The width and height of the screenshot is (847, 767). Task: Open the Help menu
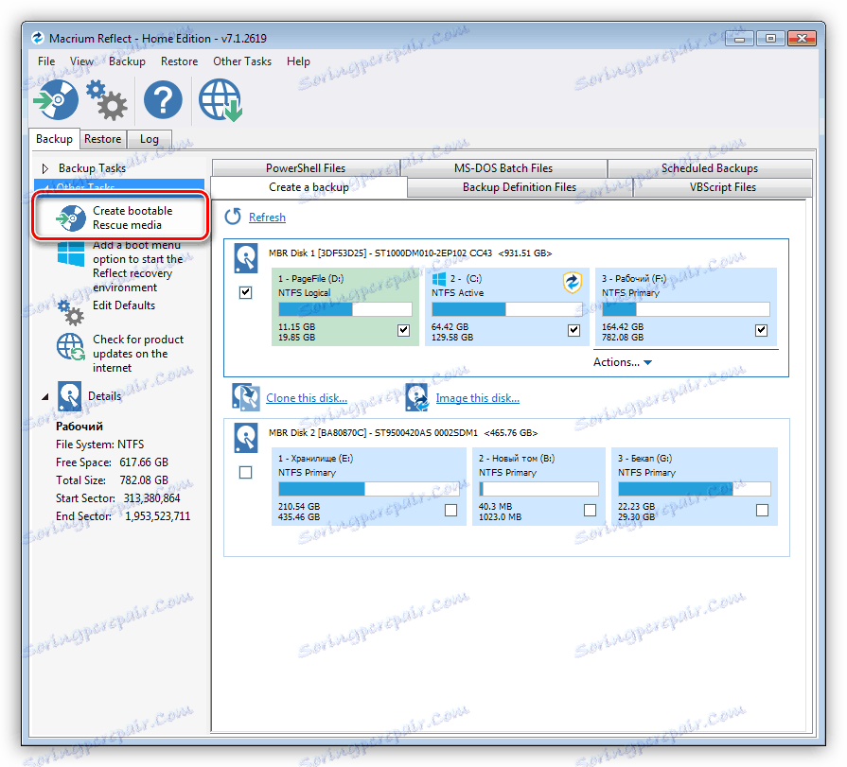(x=298, y=61)
